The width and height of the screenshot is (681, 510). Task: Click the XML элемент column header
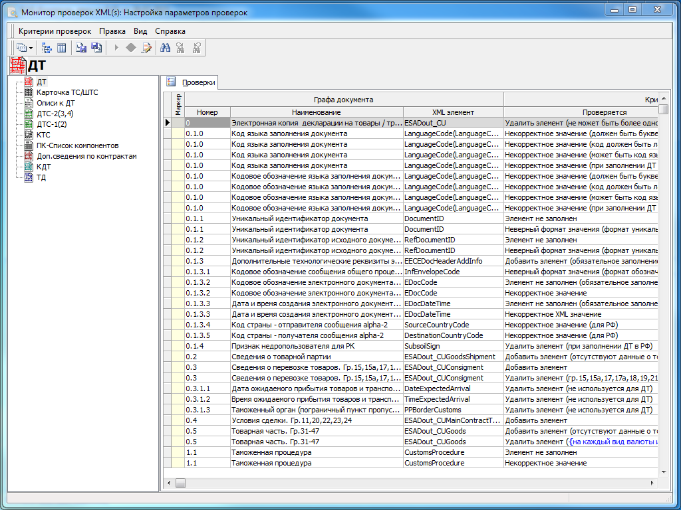(453, 112)
